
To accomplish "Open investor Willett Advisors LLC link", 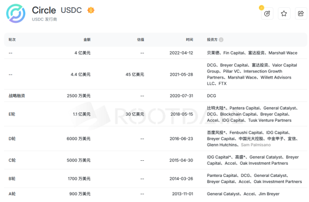I will point(249,81).
